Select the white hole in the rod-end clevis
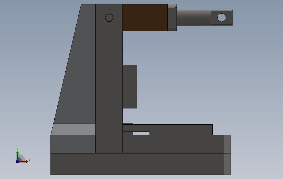283x179 pixels. click(222, 18)
